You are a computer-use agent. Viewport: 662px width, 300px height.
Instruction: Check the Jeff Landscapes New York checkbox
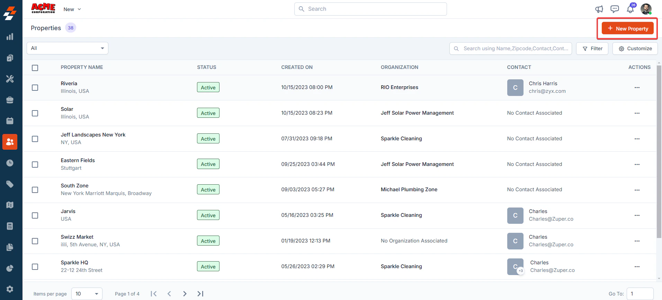tap(35, 139)
